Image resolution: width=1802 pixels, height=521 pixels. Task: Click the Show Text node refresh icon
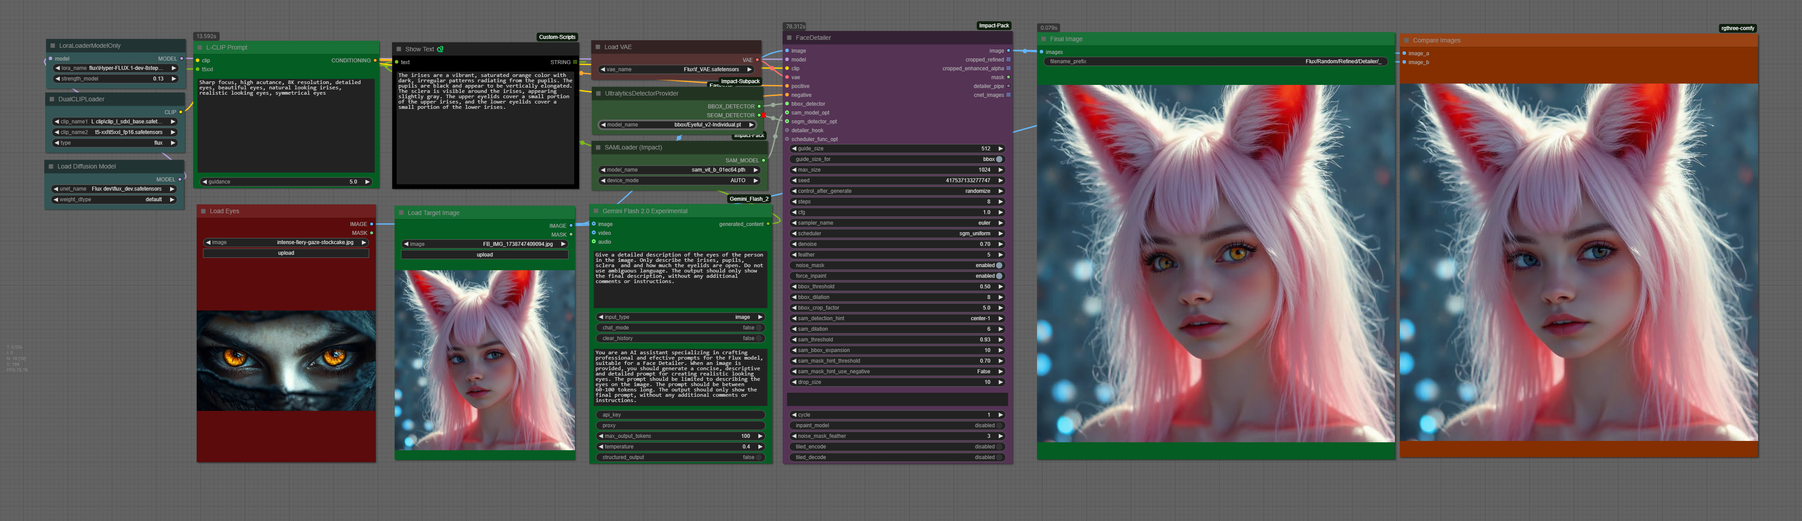point(440,50)
